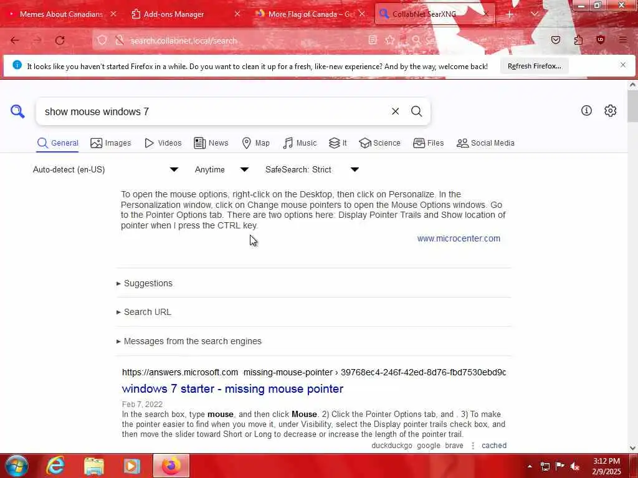
Task: Open the Pocket save icon
Action: tap(555, 40)
